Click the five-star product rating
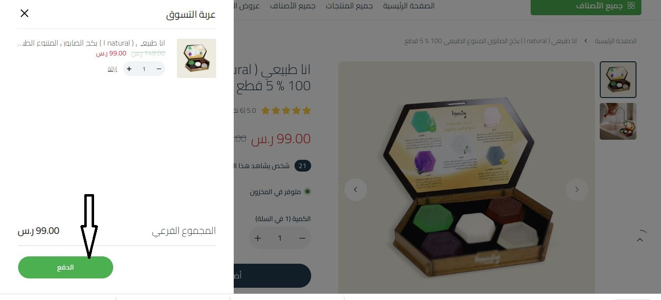 pyautogui.click(x=286, y=111)
